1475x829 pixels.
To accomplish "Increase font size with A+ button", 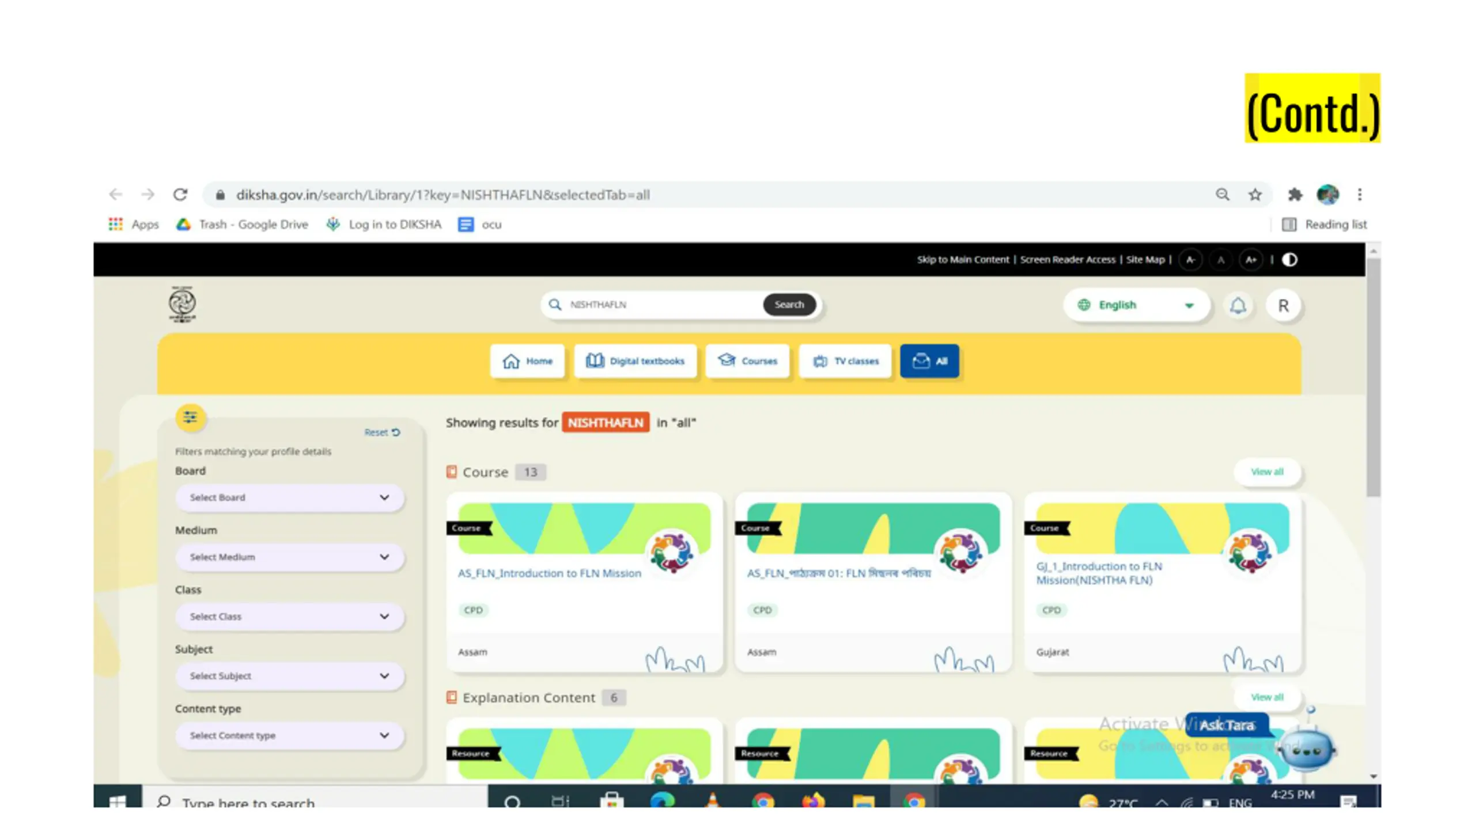I will coord(1251,260).
